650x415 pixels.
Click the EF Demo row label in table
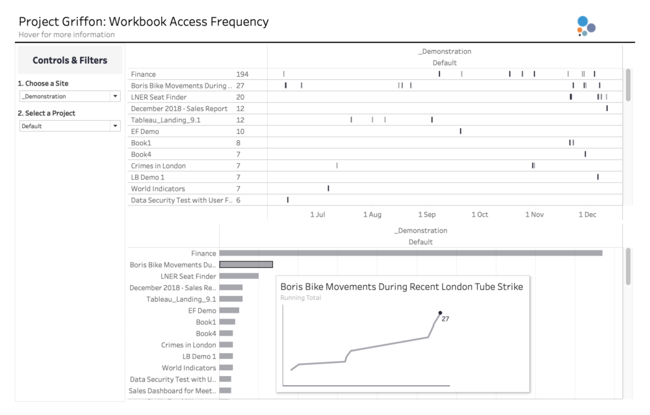[x=145, y=131]
